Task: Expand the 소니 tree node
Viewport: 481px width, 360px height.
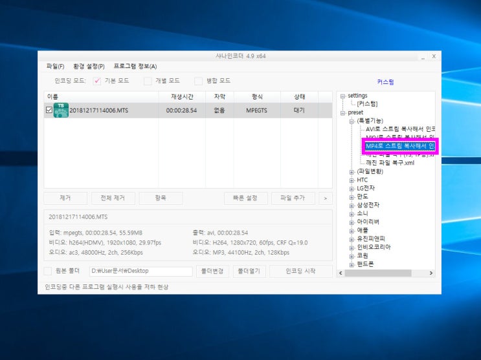Action: 352,214
